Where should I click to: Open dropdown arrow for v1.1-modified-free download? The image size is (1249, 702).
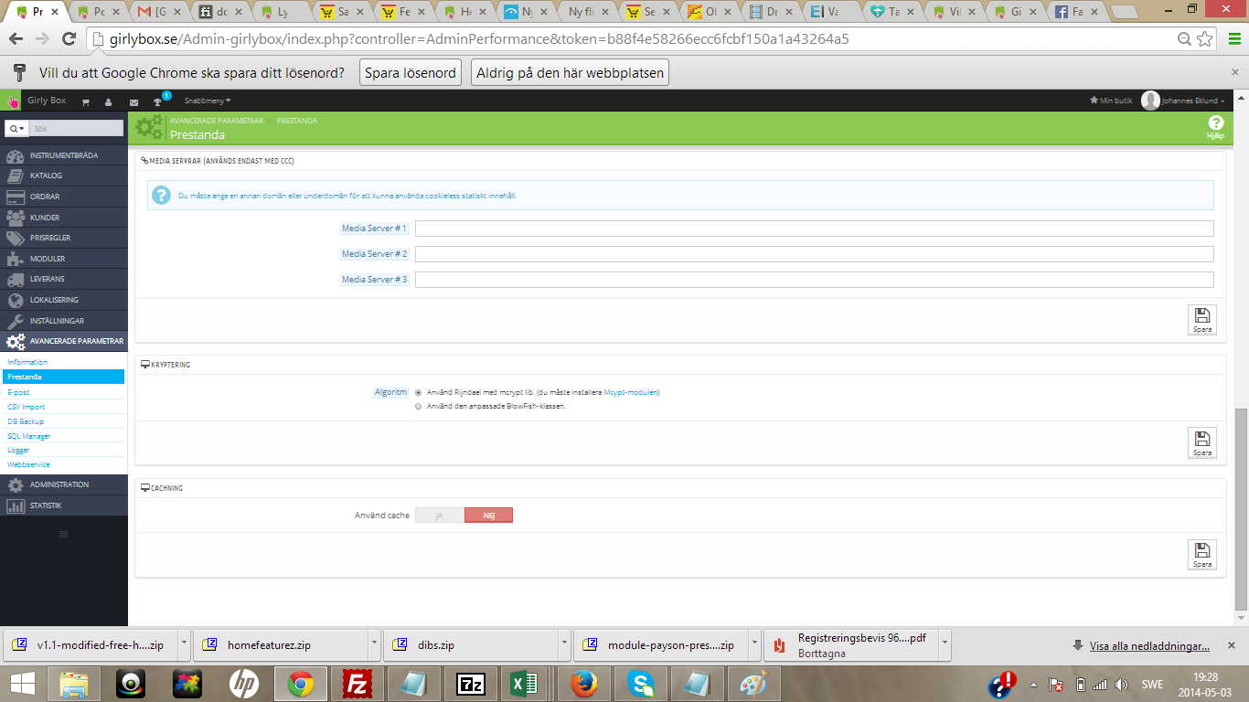[x=184, y=644]
